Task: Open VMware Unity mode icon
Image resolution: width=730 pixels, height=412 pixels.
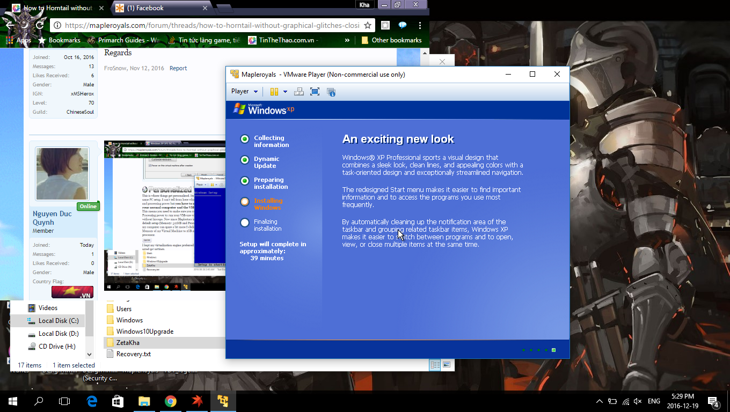Action: pyautogui.click(x=331, y=92)
